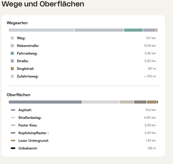Select the Zufahrtsweg row label
The image size is (173, 164).
pos(28,76)
